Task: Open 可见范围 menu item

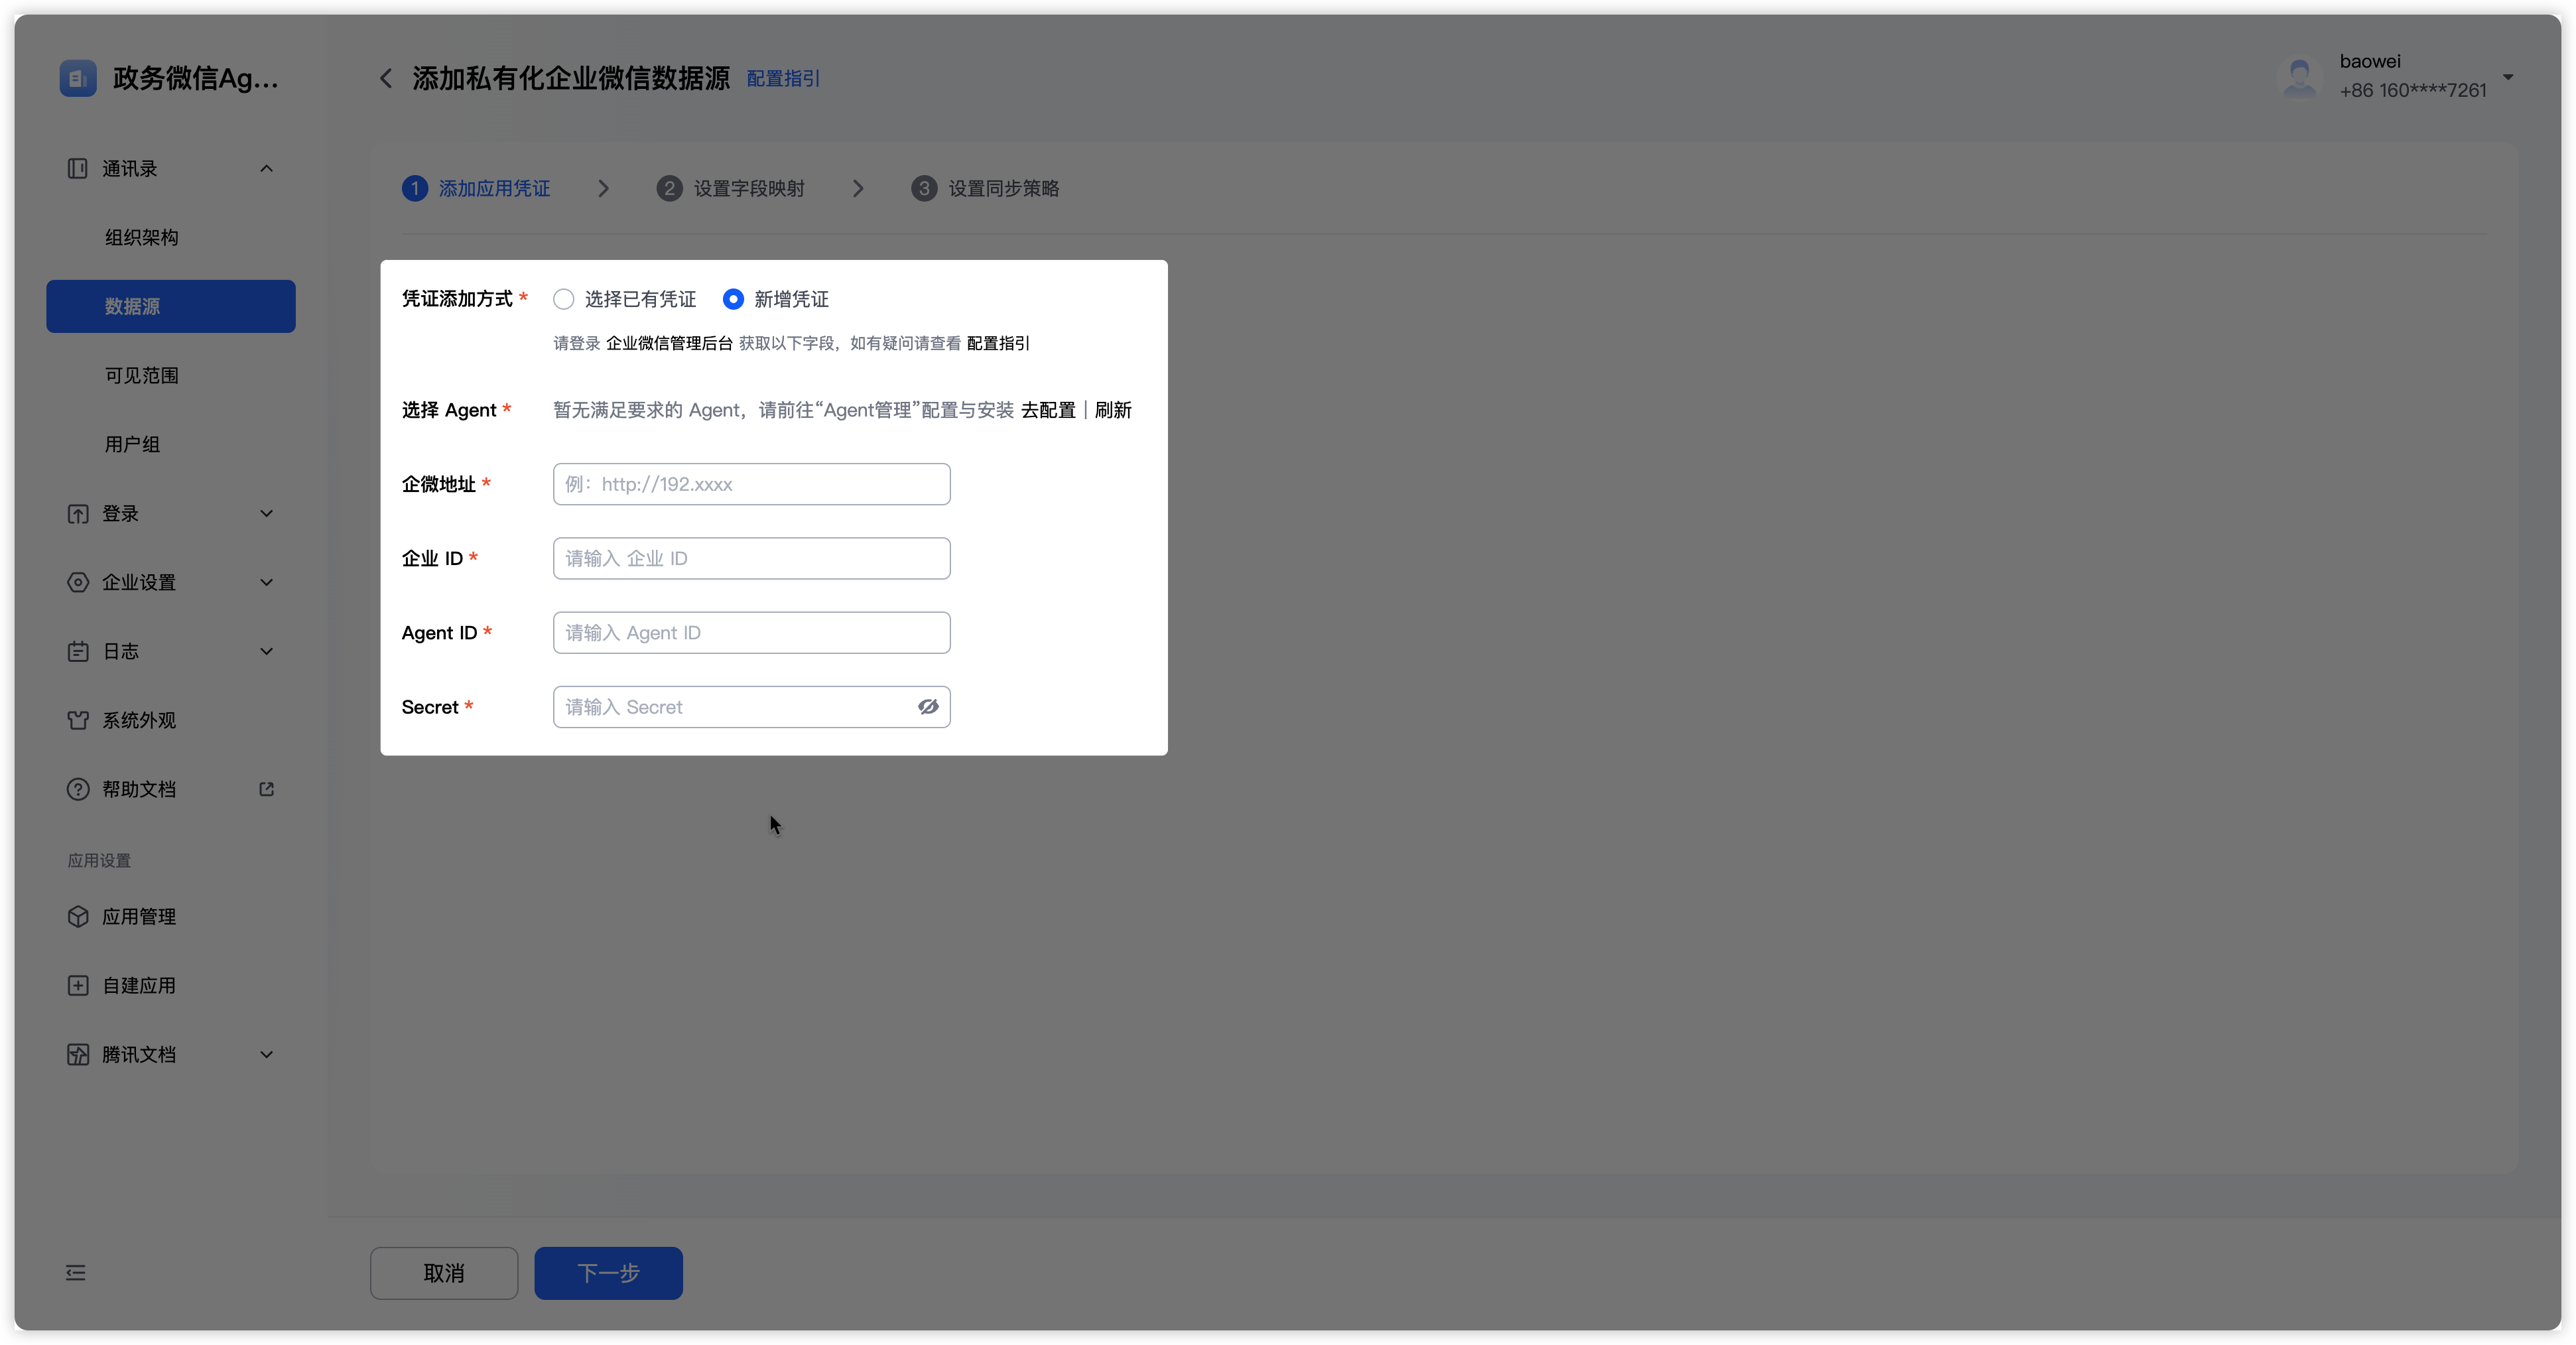Action: 141,375
